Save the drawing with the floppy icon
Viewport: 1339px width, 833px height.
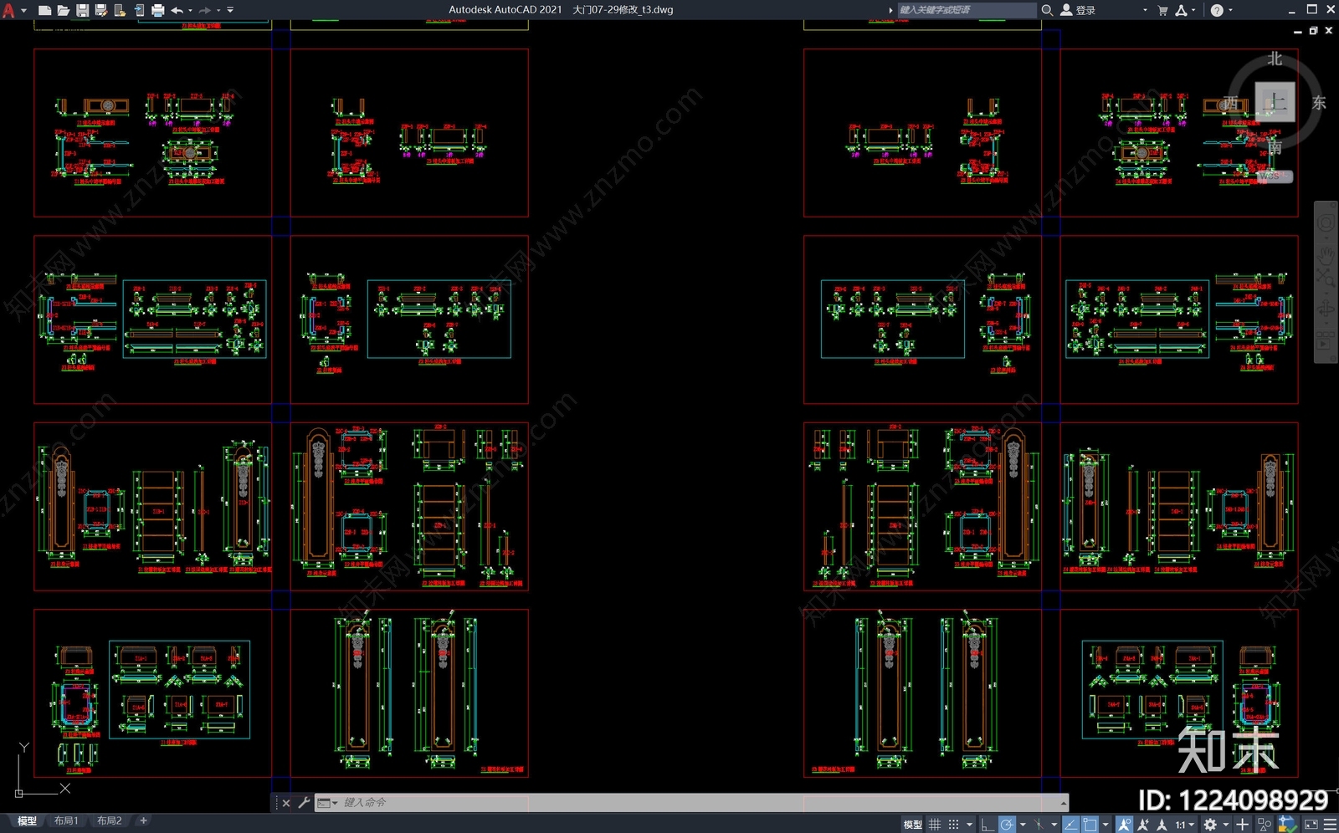[x=82, y=10]
